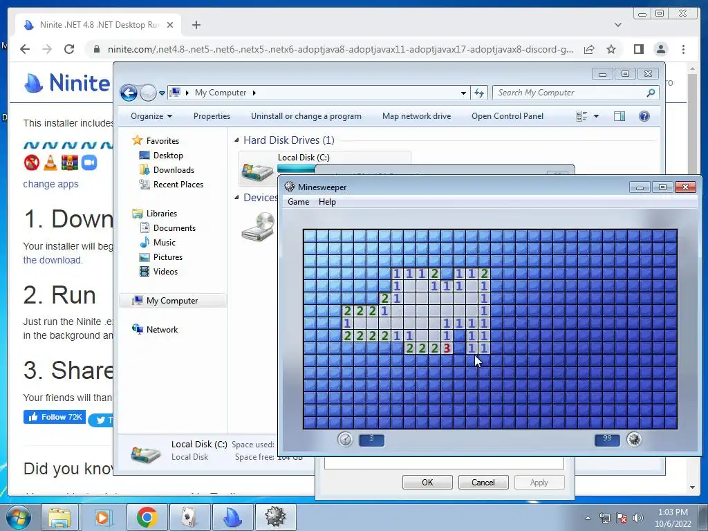708x531 pixels.
Task: Click the Minesweeper title bar icon
Action: tap(290, 187)
